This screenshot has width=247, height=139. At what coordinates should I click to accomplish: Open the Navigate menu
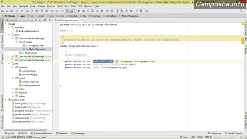pyautogui.click(x=24, y=6)
